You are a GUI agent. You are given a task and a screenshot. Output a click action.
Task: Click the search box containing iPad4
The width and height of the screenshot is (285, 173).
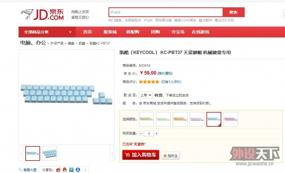coord(166,12)
